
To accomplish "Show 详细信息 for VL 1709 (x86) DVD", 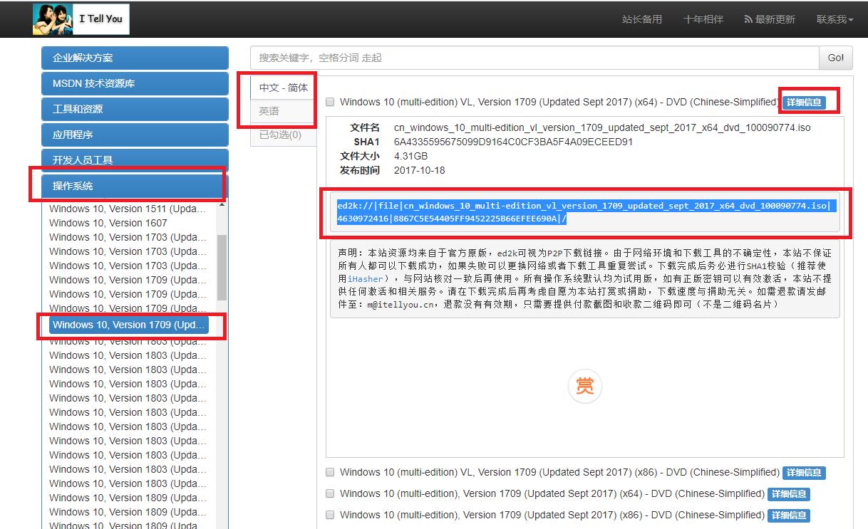I will 804,473.
